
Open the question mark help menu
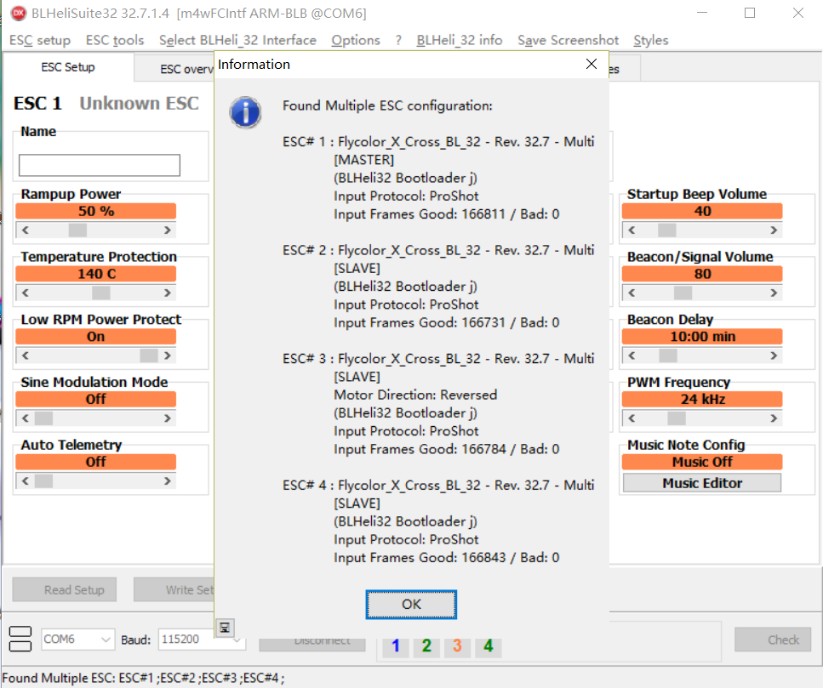point(398,40)
